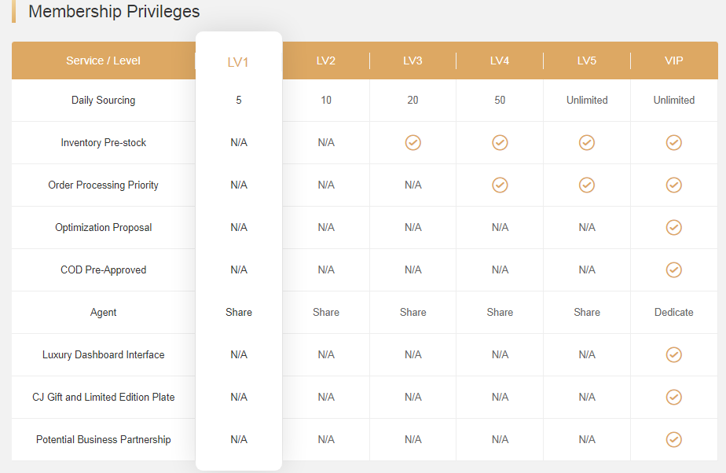Click the Service / Level header cell
The image size is (726, 473).
(x=103, y=60)
